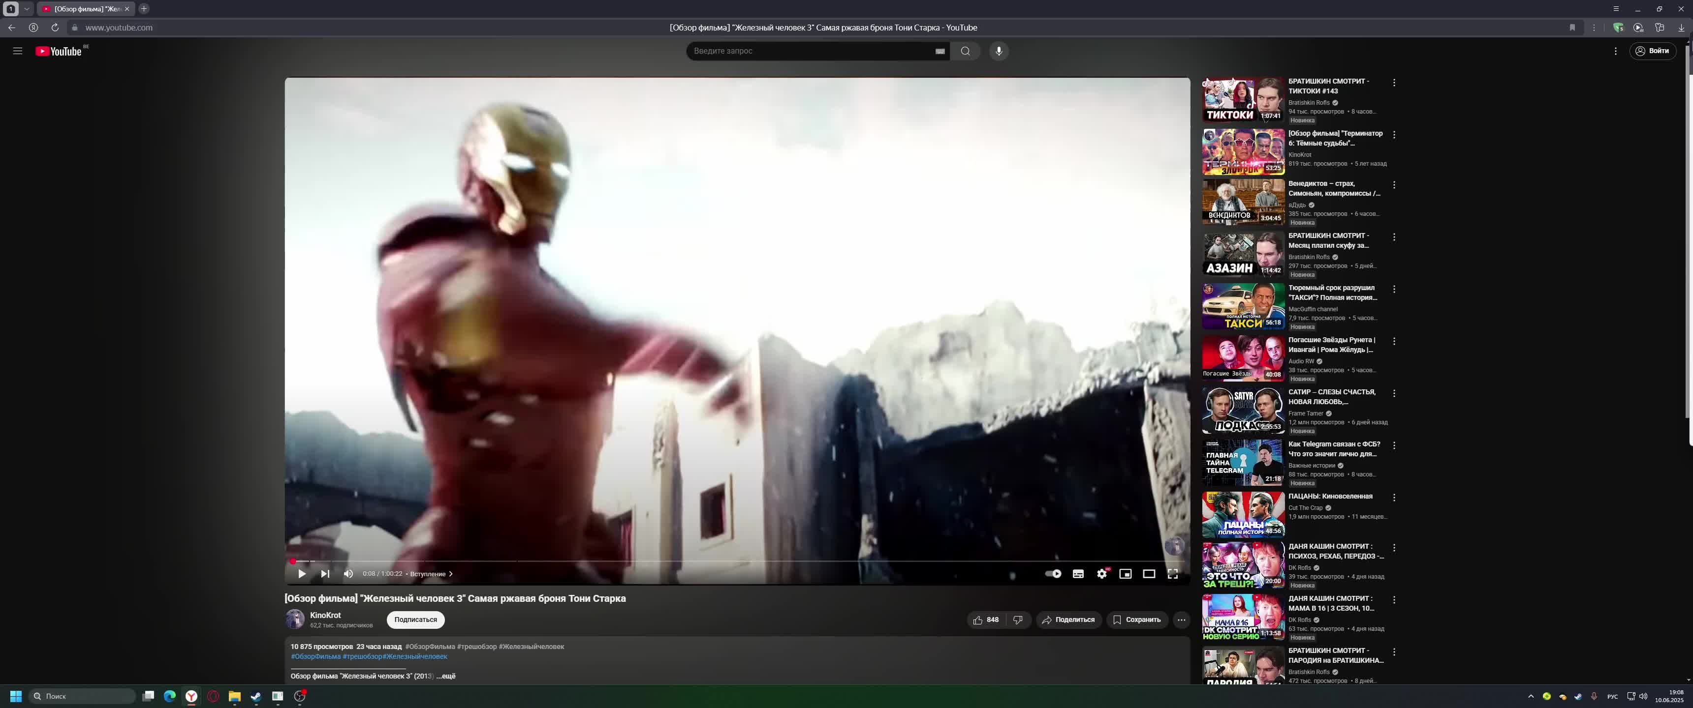Image resolution: width=1693 pixels, height=708 pixels.
Task: Click the Подписаться button
Action: tap(415, 619)
